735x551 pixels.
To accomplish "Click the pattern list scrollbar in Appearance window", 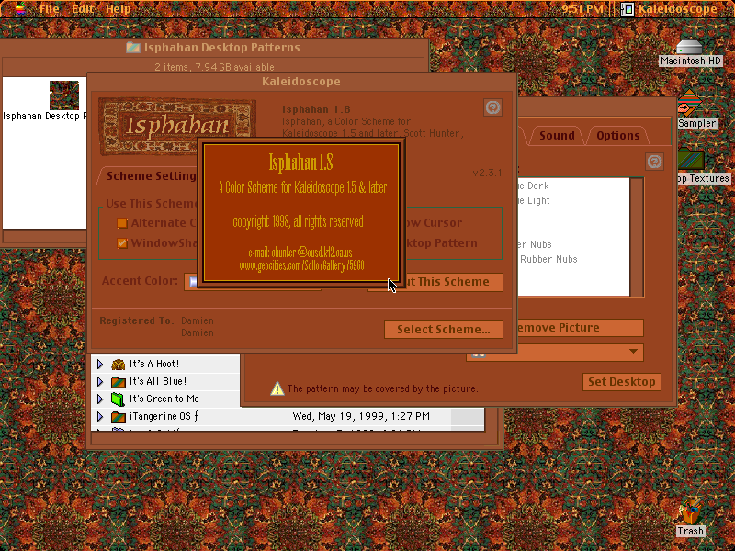I will 637,237.
